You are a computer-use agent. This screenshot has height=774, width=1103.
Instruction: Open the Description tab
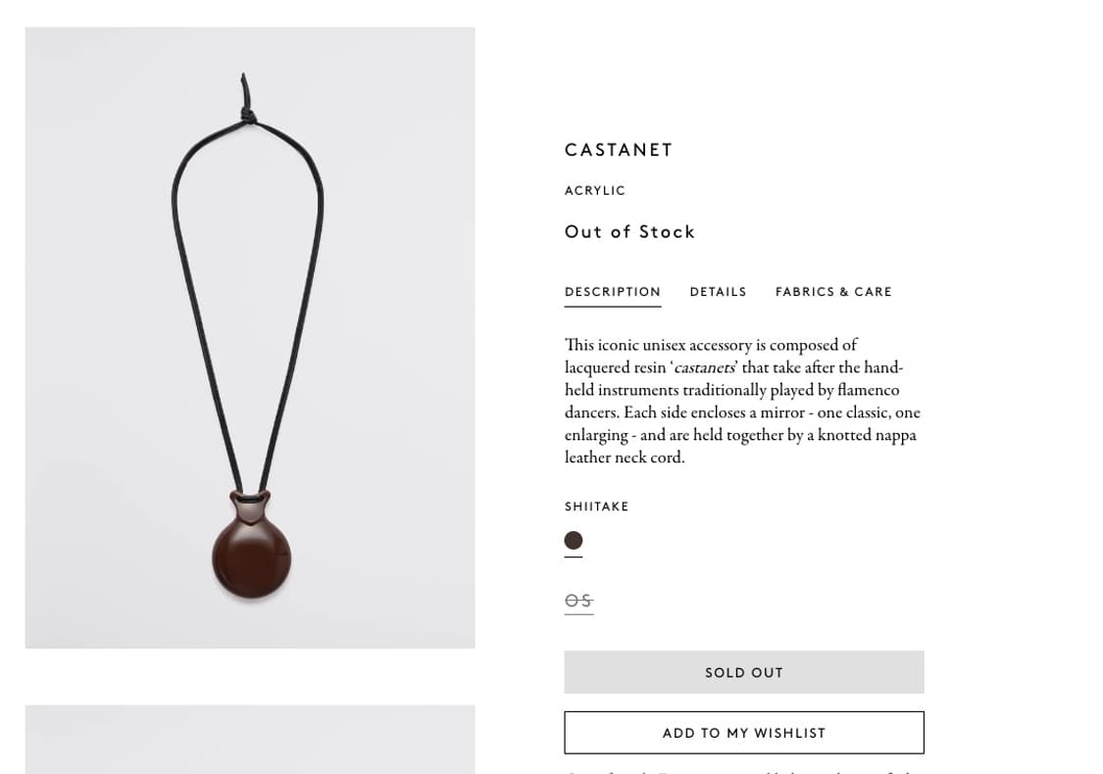tap(613, 292)
